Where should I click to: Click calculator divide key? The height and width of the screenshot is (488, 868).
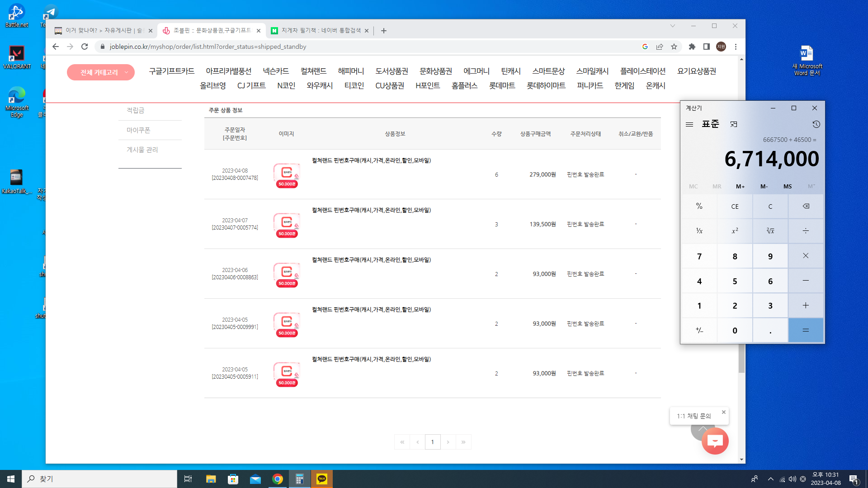[806, 231]
